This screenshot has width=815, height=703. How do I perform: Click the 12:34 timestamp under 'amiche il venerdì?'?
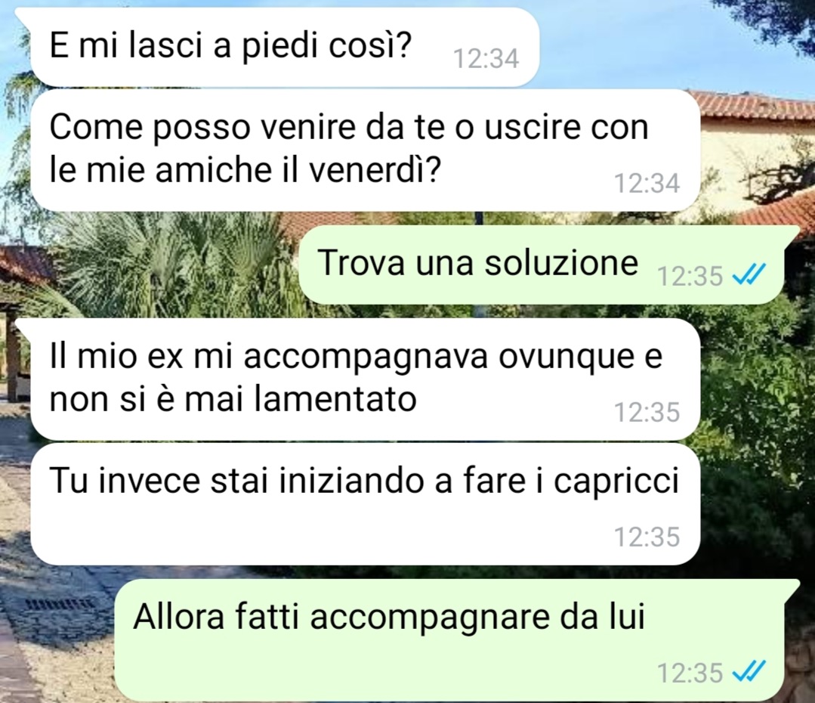[647, 183]
